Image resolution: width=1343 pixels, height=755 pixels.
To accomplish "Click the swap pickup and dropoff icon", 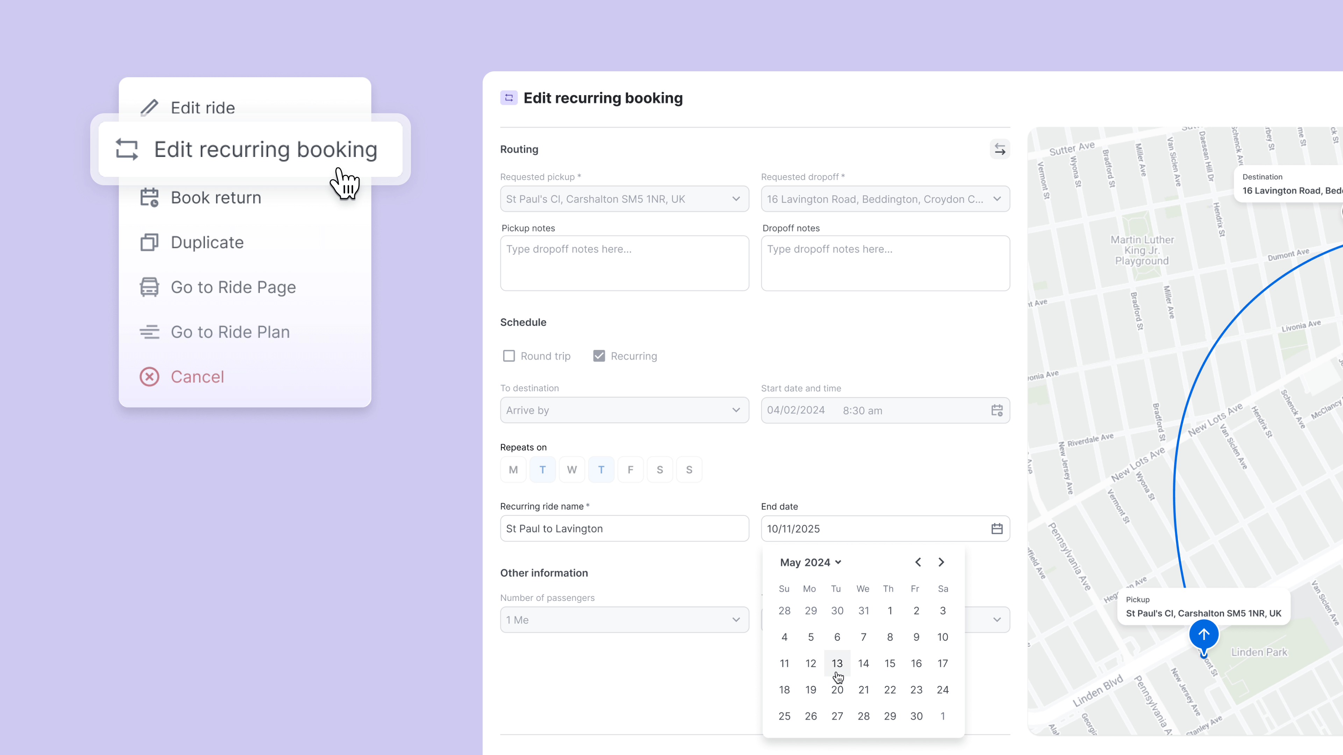I will [x=1000, y=150].
